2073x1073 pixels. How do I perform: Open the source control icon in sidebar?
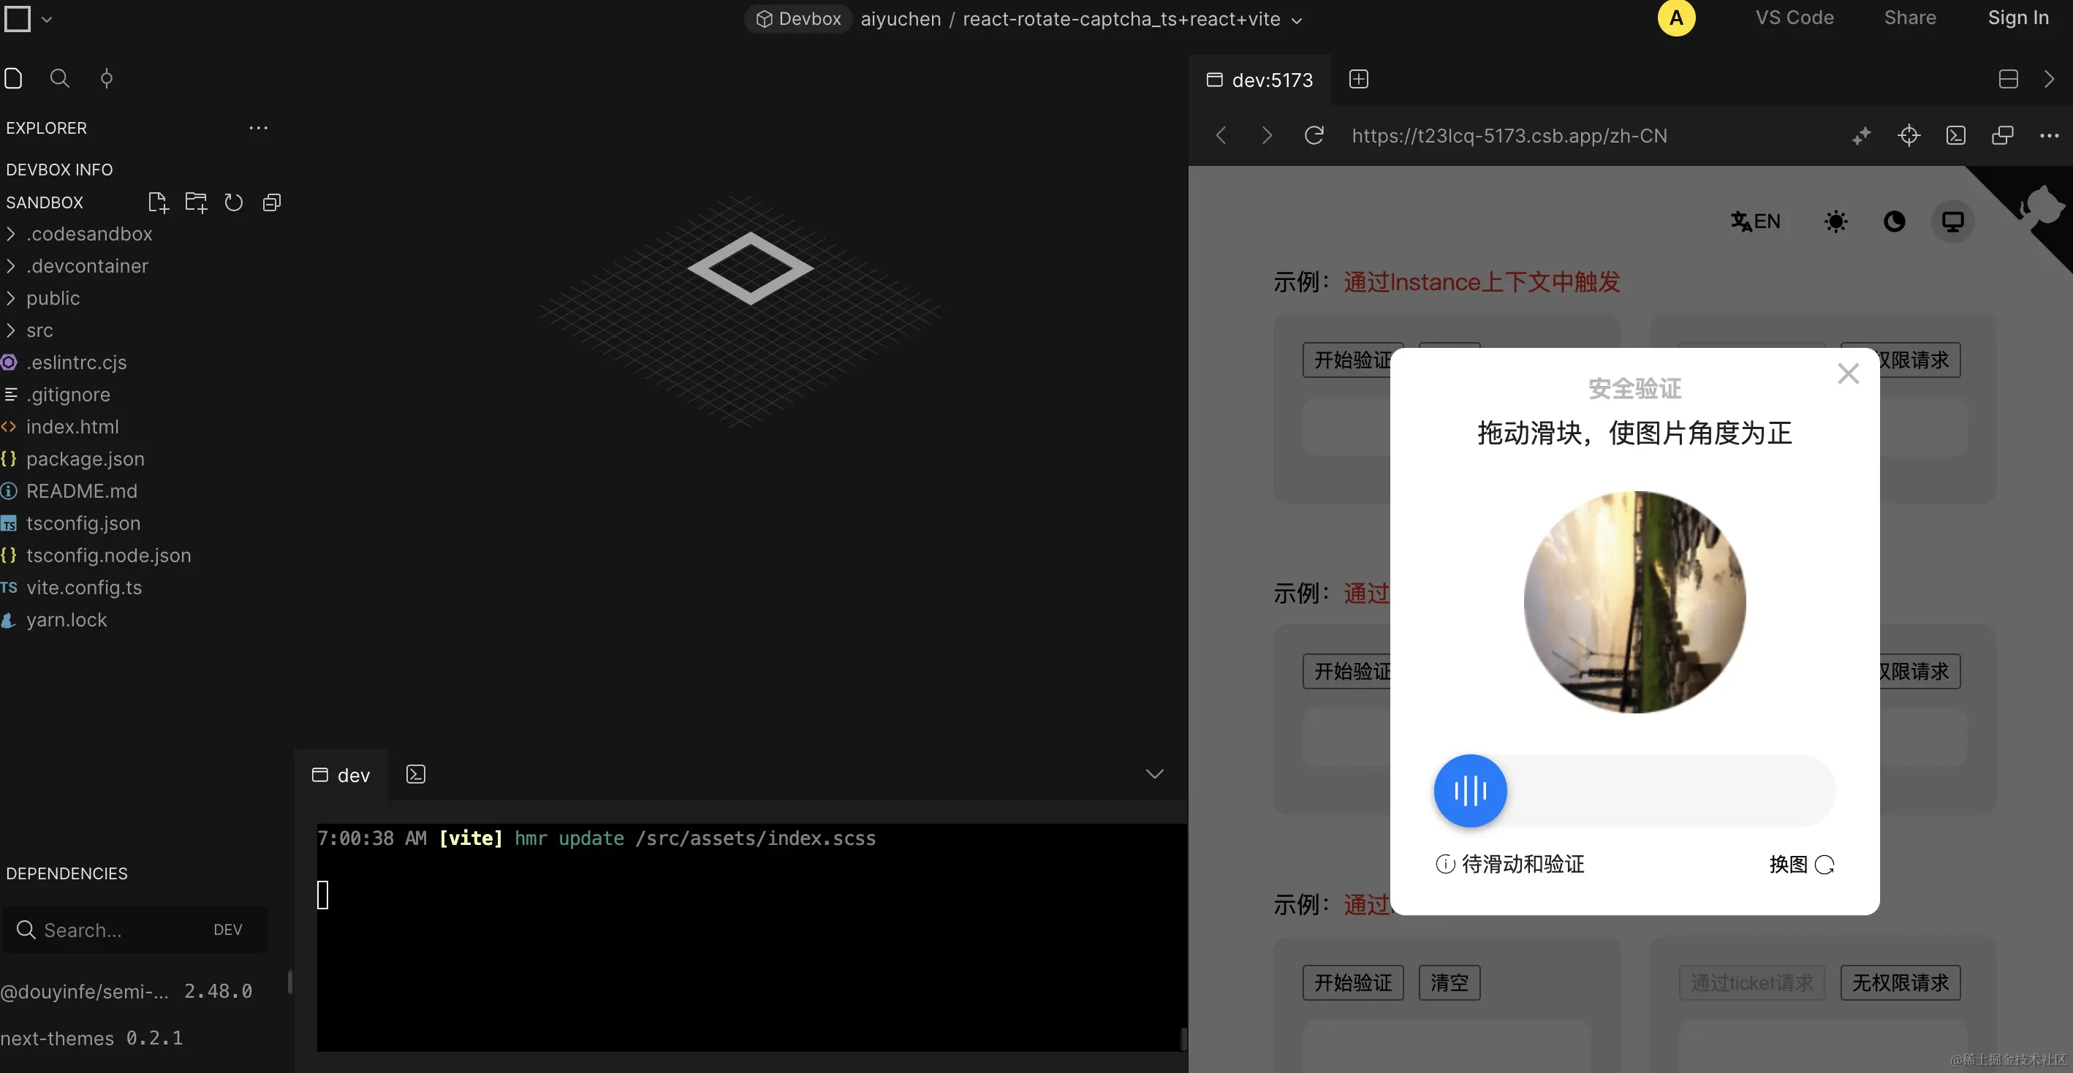(x=106, y=78)
